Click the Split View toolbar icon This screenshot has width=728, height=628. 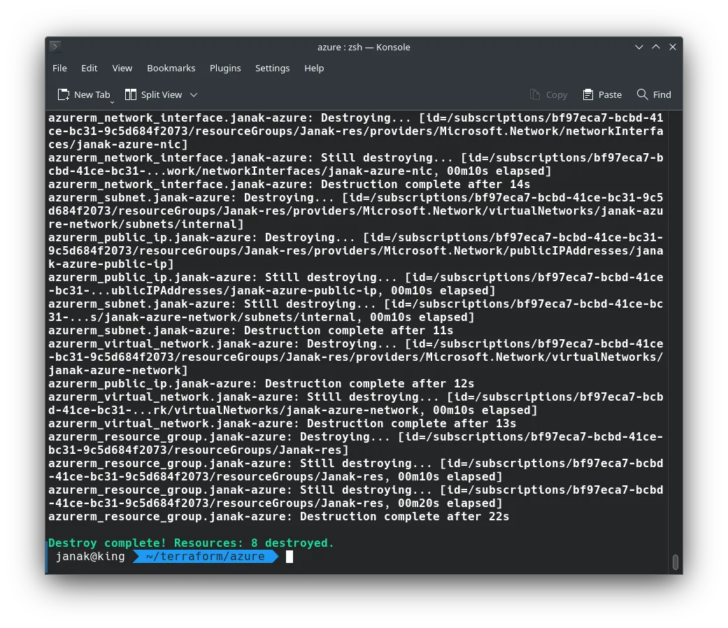click(131, 94)
